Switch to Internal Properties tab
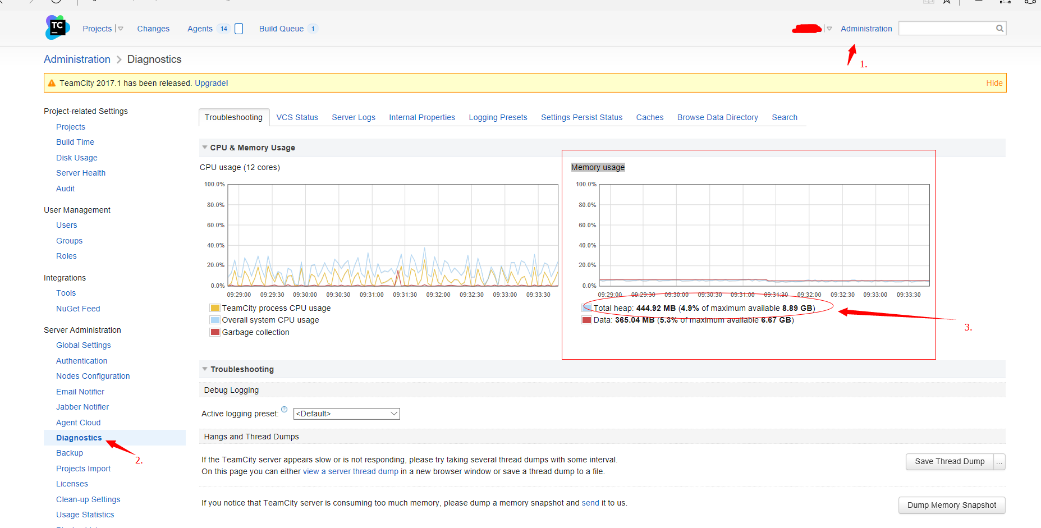 [x=422, y=117]
